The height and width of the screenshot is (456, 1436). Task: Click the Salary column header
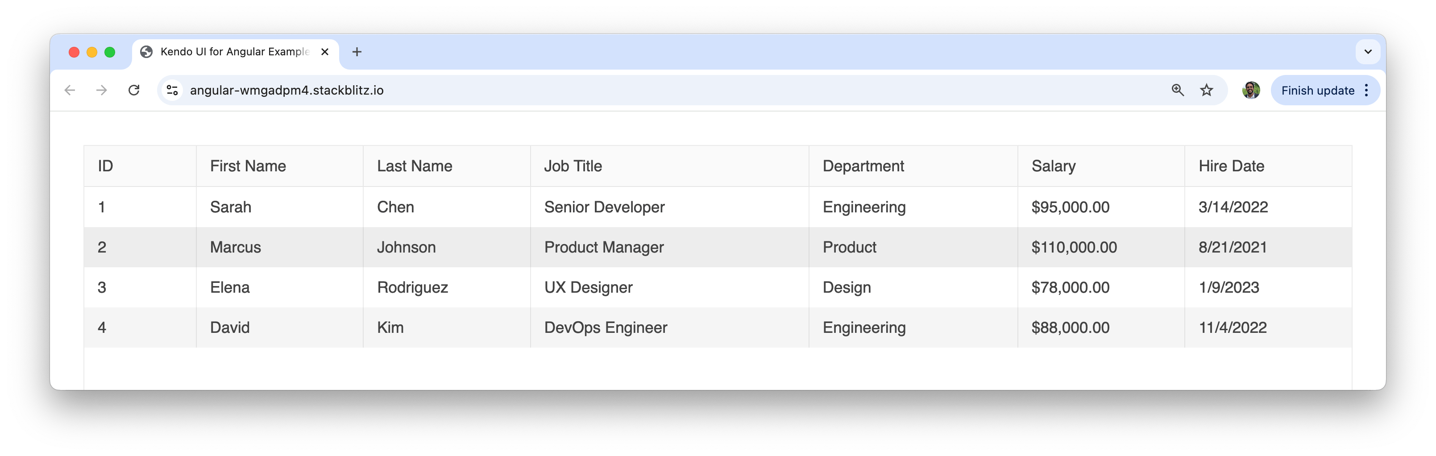(1053, 166)
